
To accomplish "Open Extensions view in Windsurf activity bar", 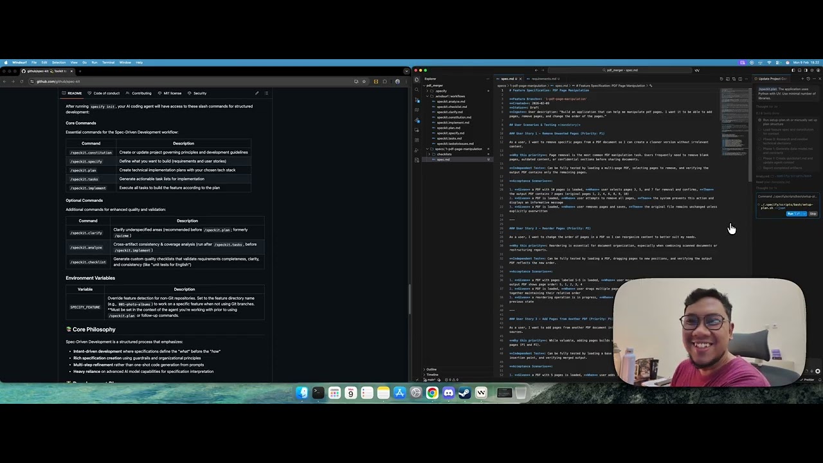I will point(417,140).
